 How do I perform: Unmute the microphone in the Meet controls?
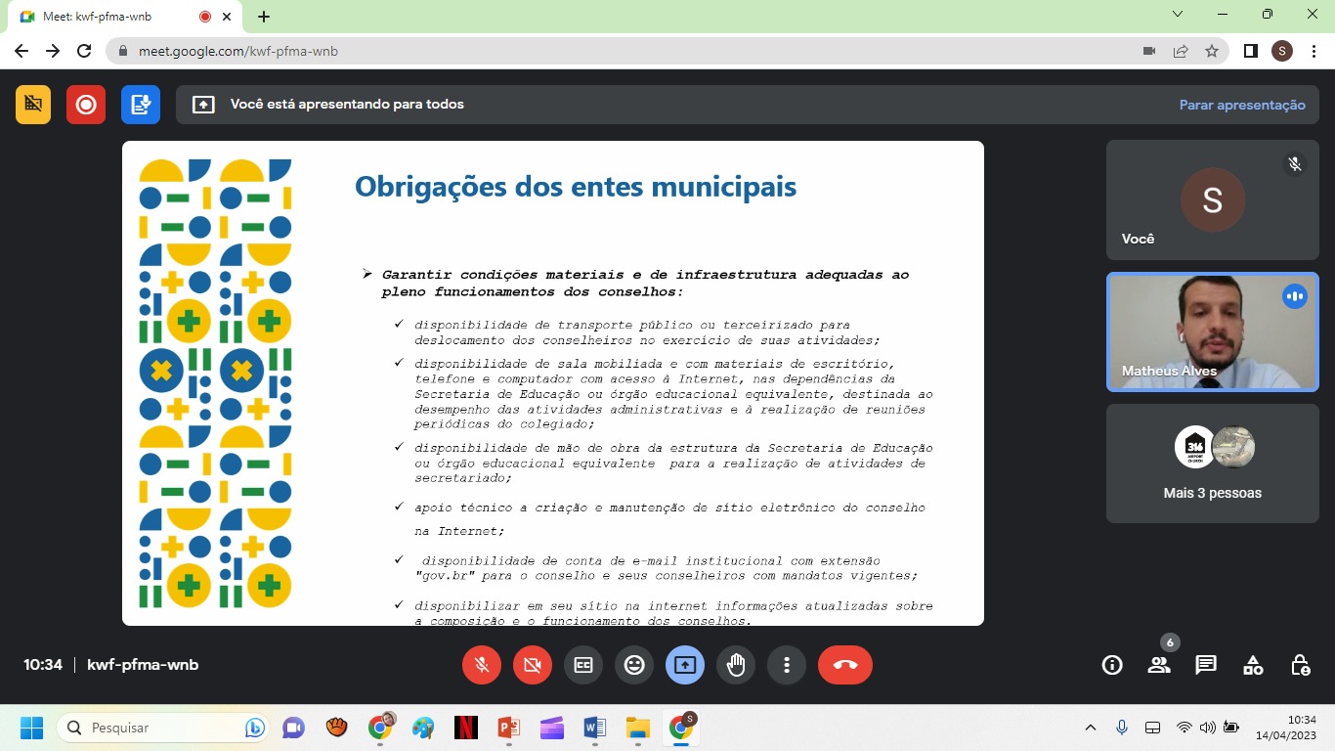[482, 665]
